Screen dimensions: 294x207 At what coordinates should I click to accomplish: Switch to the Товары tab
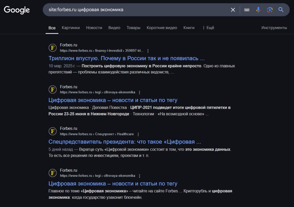133,28
